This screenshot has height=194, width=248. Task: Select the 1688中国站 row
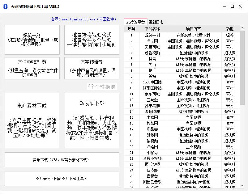[x=182, y=82]
